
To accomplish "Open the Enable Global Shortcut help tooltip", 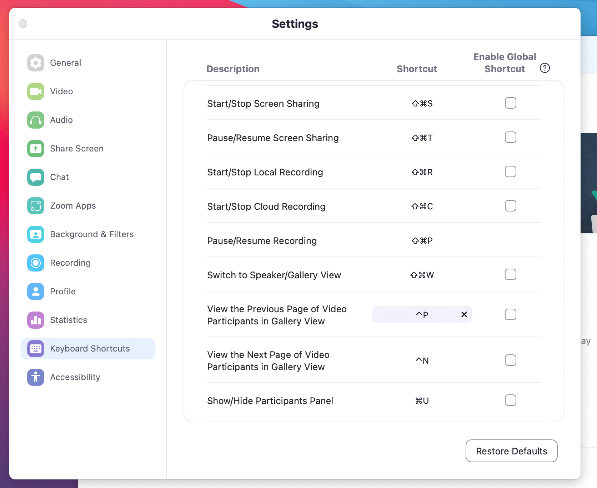I will [545, 68].
